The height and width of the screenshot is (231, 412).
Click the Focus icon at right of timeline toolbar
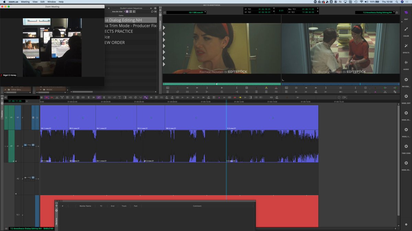(x=339, y=98)
